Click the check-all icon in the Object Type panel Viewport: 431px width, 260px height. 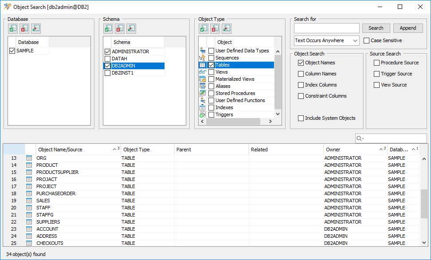click(x=204, y=28)
